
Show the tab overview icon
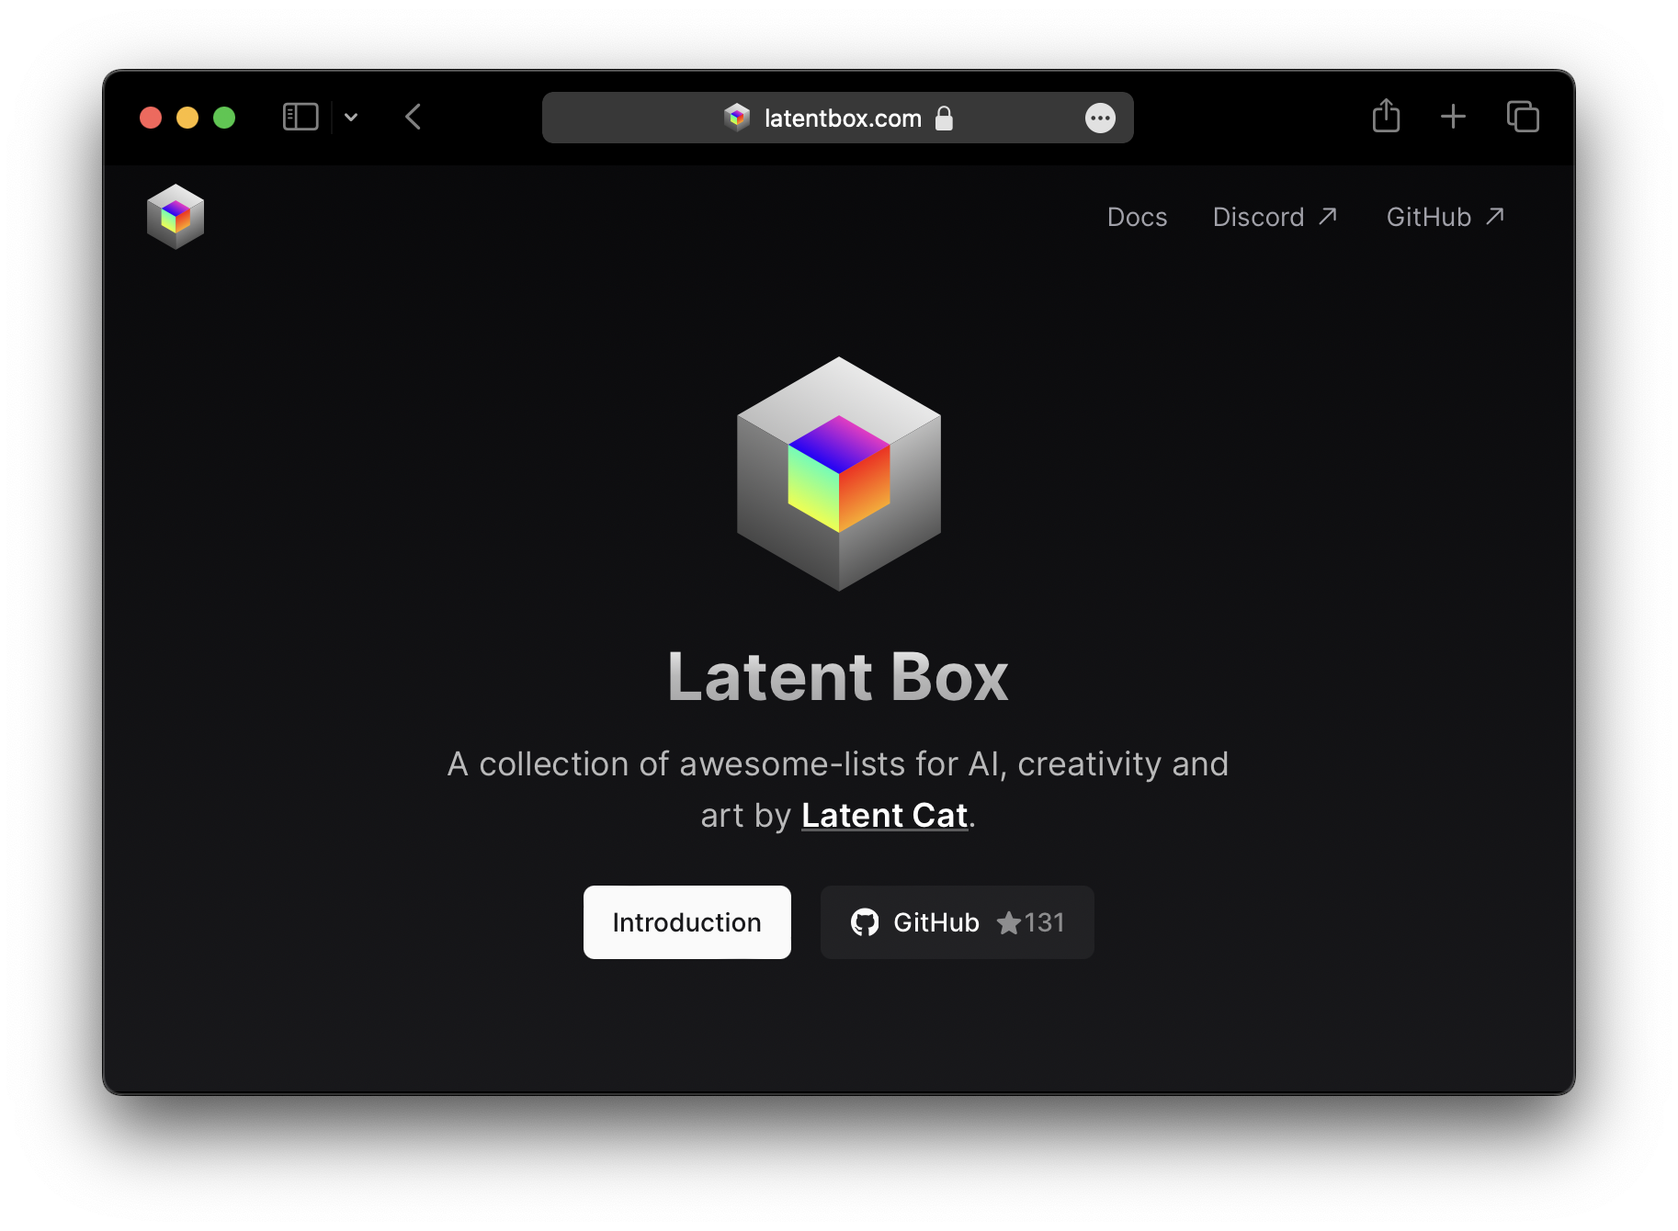tap(1523, 117)
